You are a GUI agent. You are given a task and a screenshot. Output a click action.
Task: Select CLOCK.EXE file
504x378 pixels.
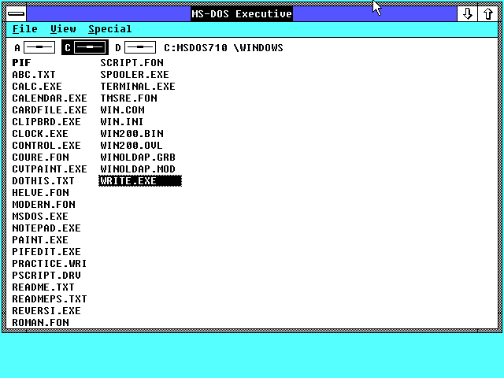tap(40, 133)
